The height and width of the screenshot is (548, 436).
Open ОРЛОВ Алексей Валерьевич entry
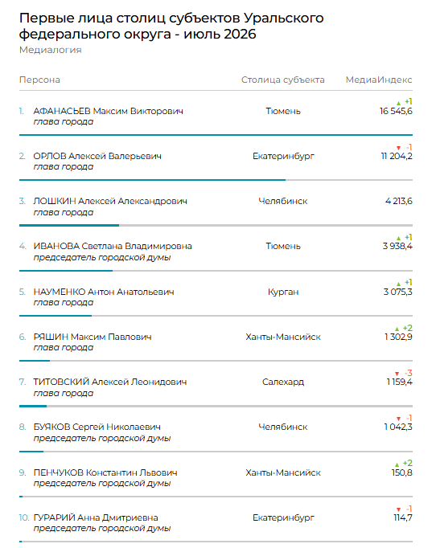pyautogui.click(x=97, y=156)
